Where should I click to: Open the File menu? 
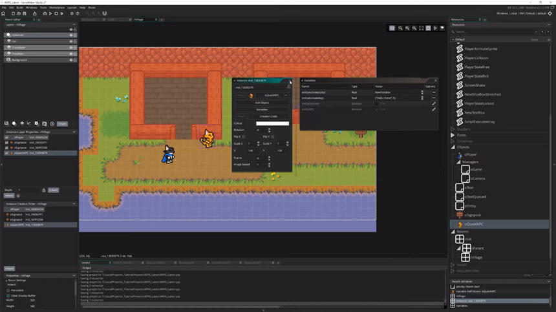[x=4, y=8]
